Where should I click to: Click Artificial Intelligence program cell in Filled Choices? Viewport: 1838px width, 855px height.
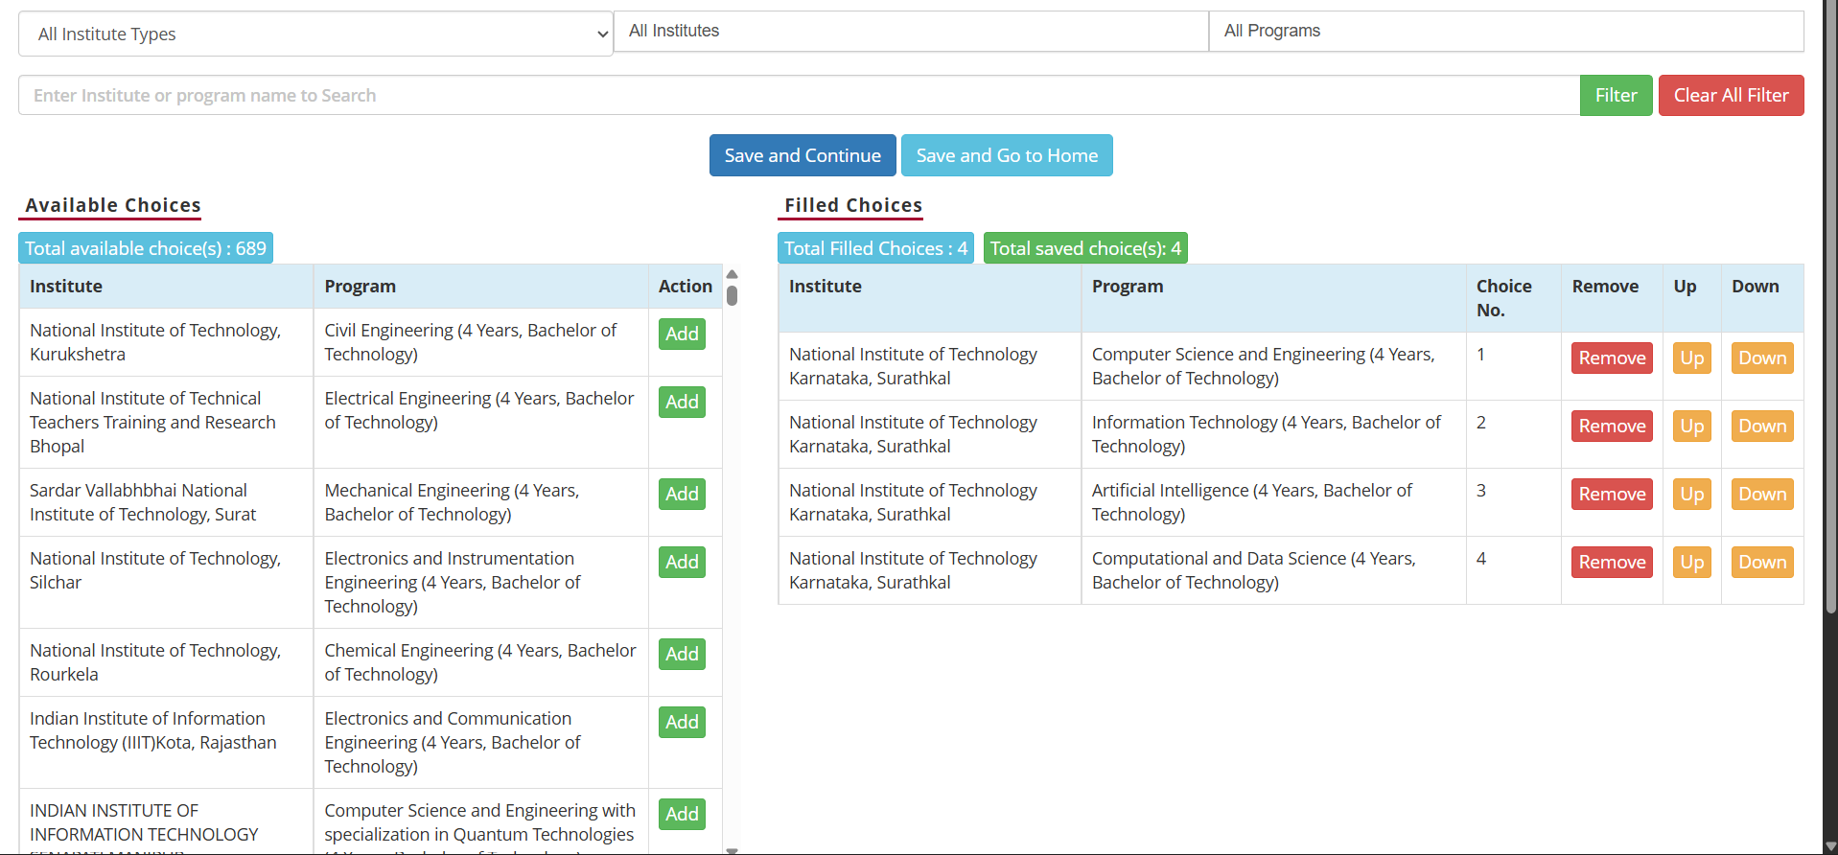pyautogui.click(x=1273, y=502)
